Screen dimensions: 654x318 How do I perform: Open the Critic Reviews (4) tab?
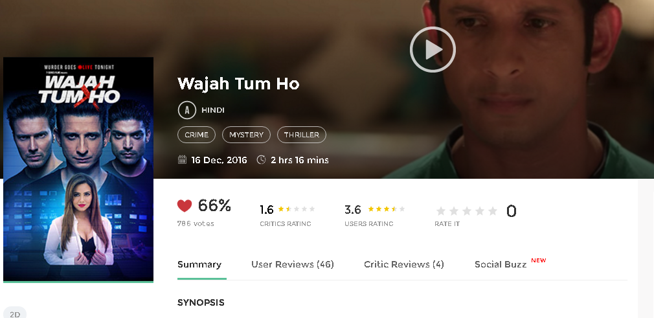click(x=404, y=265)
